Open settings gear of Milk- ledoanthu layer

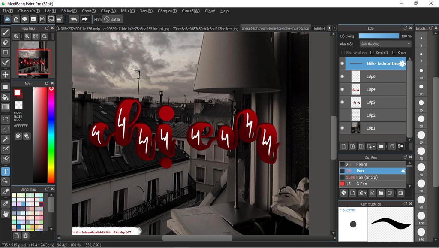(x=402, y=64)
